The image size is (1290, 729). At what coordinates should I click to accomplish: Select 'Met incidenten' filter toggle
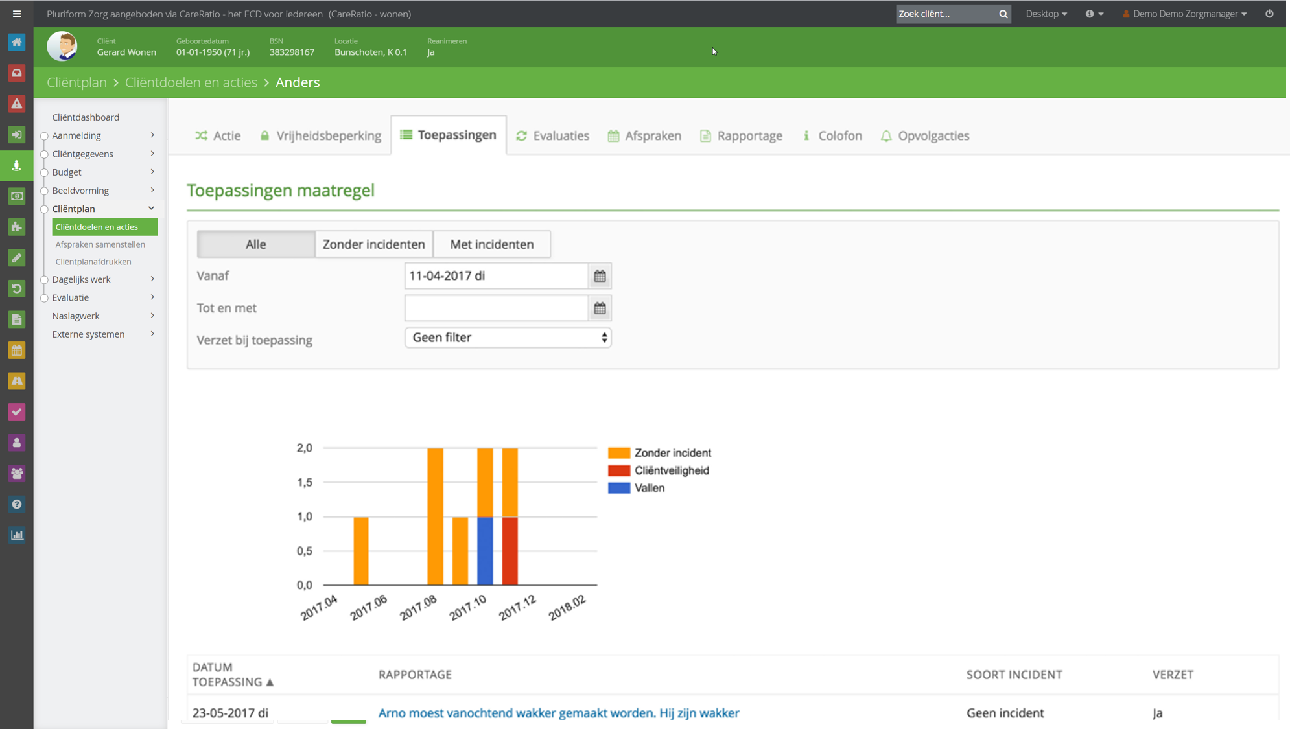coord(492,244)
